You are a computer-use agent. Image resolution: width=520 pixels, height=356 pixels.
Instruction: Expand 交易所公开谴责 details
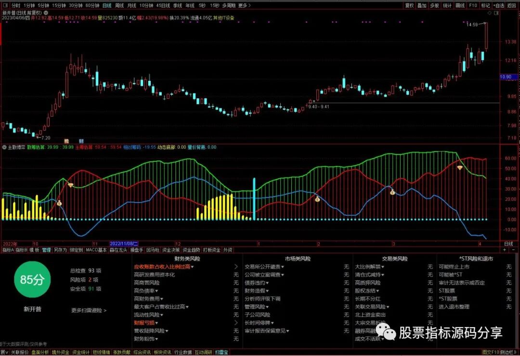pyautogui.click(x=283, y=267)
